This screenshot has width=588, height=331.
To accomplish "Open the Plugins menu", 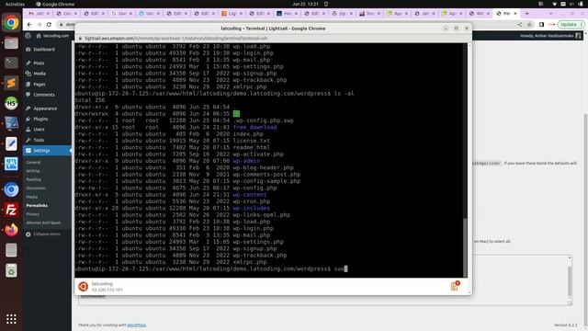I will pos(40,119).
